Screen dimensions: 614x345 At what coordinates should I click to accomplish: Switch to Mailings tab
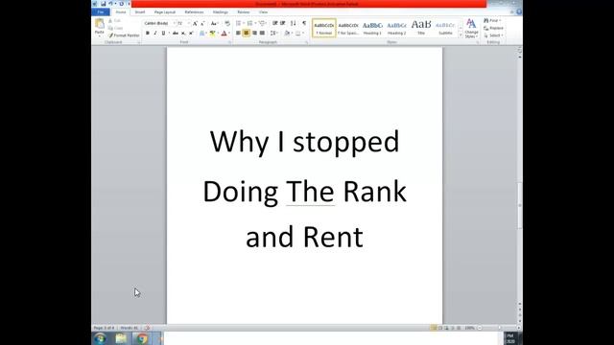[221, 12]
